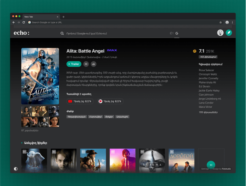Reload the browser page
This screenshot has height=186, width=246.
tap(24, 22)
